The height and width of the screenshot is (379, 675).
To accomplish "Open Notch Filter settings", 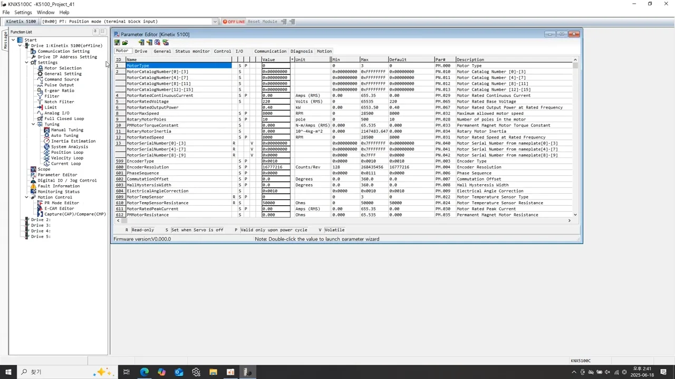I will [59, 102].
